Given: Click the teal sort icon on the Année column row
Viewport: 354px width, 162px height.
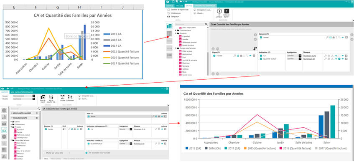Looking at the screenshot, I should click(330, 38).
